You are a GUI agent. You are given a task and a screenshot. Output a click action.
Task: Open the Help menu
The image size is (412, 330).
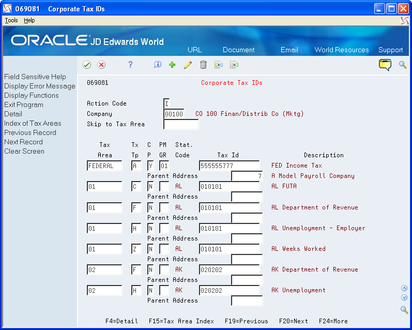click(x=29, y=20)
